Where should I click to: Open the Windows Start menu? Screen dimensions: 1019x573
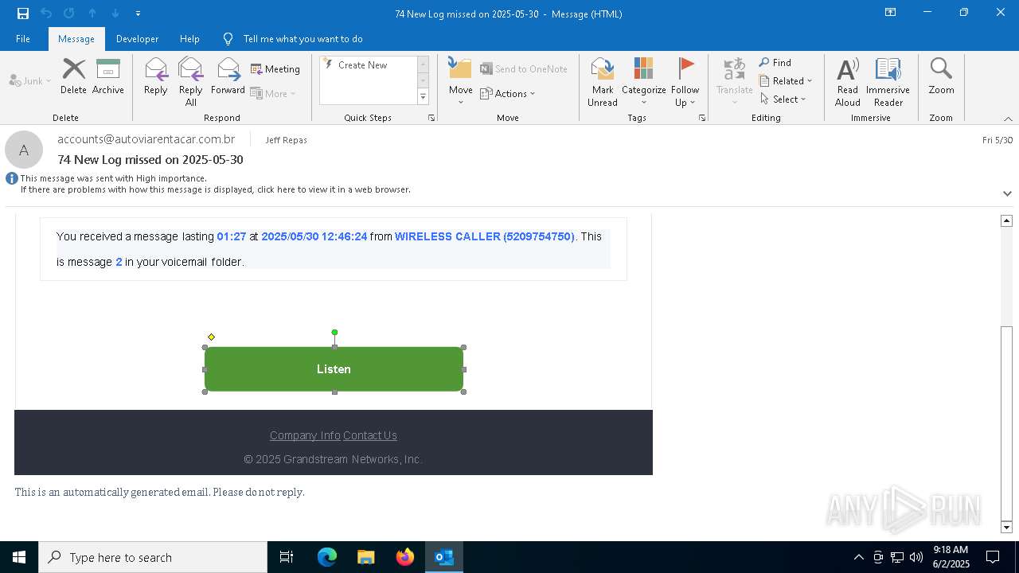tap(19, 557)
